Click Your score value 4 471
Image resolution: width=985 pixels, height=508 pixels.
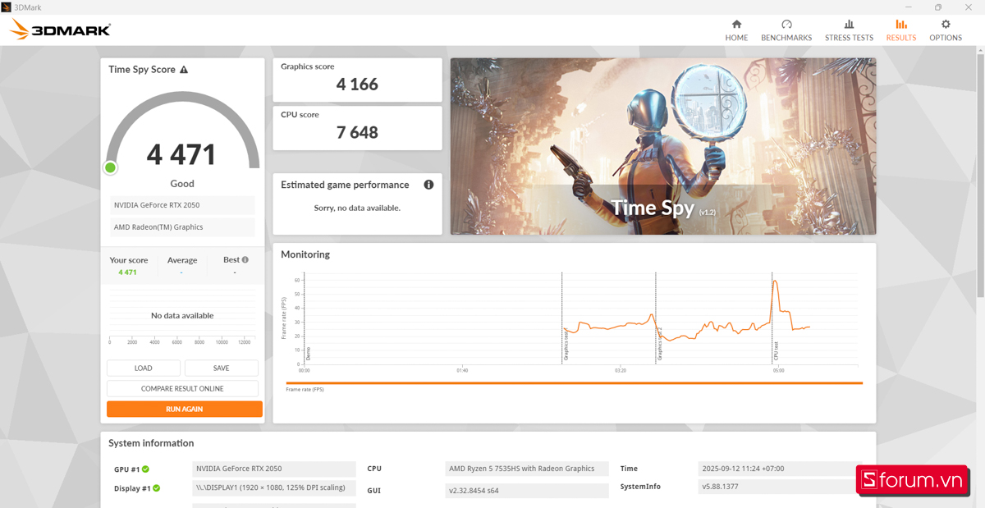(127, 272)
